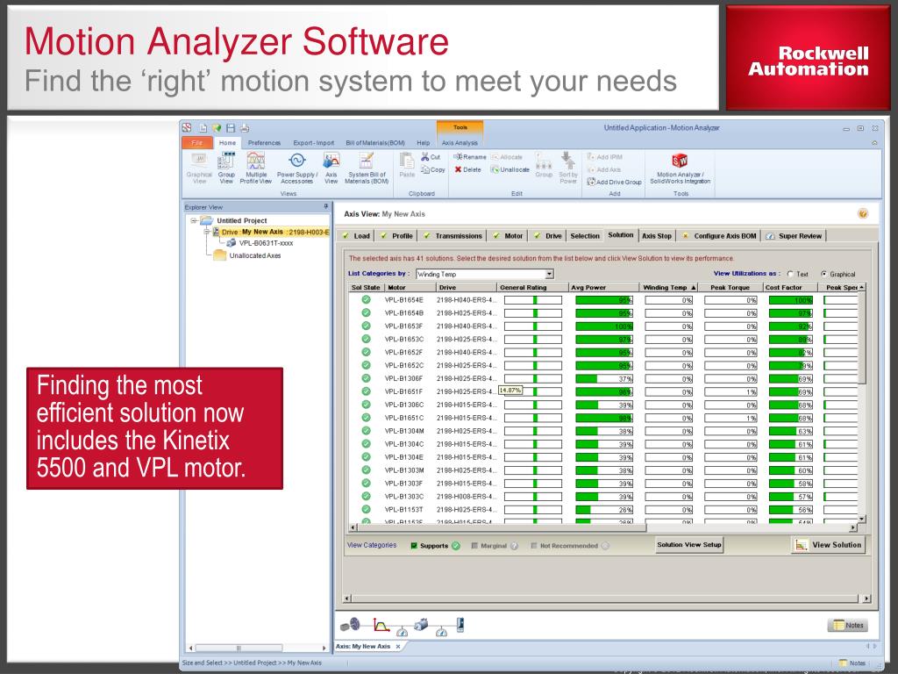Click the load inertia icon in axis diagram

pos(350,625)
